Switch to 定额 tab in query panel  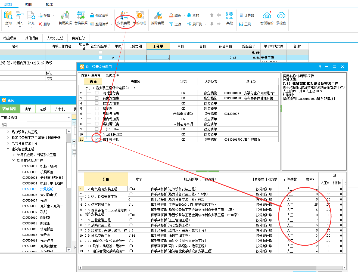point(43,109)
